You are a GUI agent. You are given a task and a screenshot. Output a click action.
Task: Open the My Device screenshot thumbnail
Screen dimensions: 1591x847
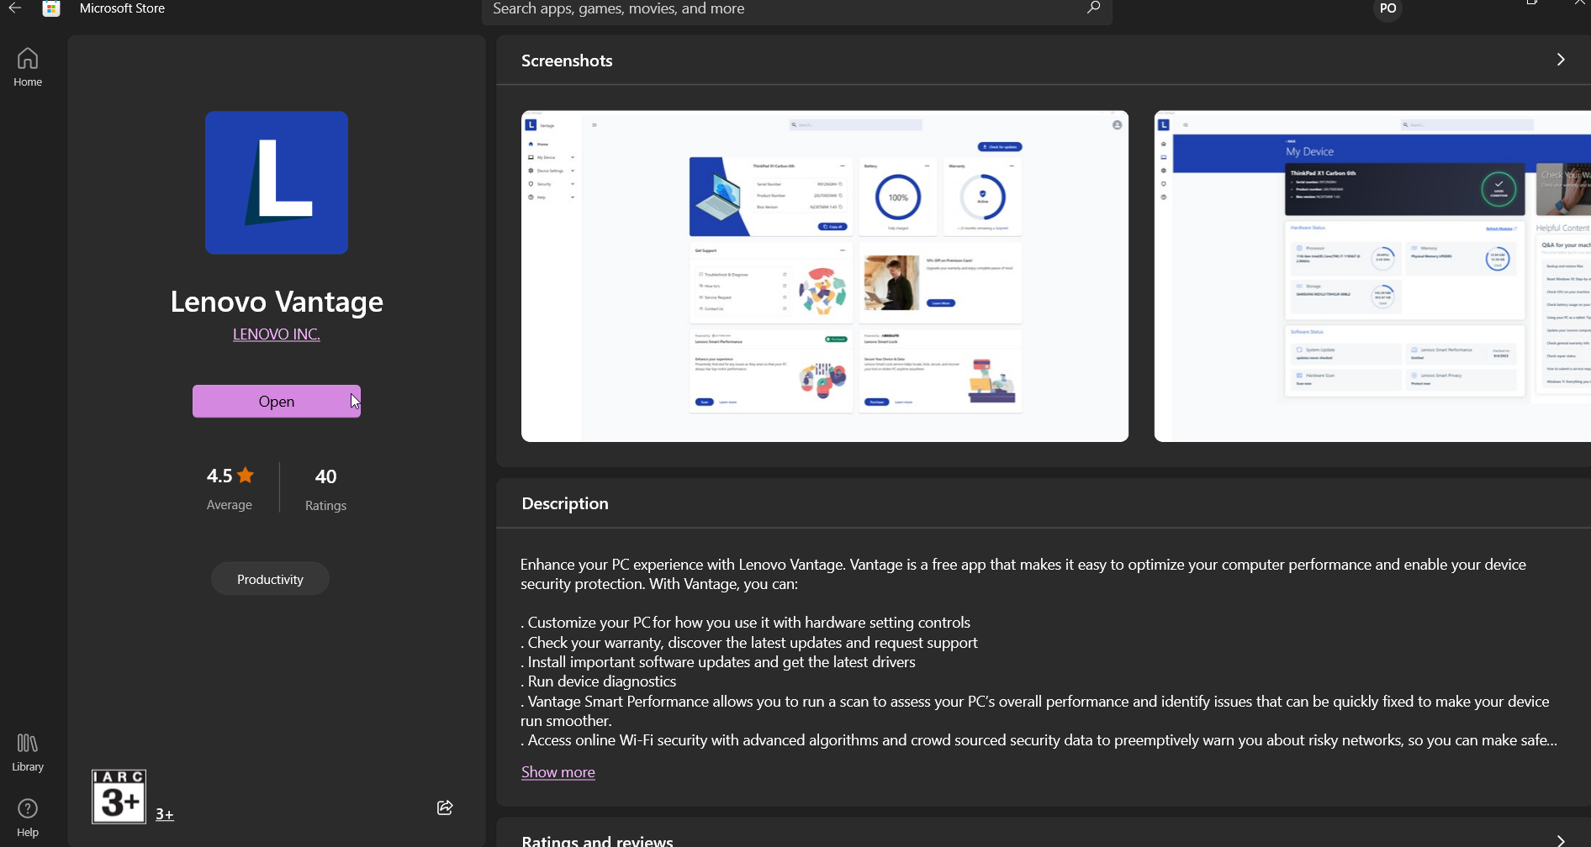click(x=1372, y=276)
